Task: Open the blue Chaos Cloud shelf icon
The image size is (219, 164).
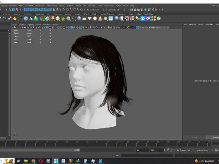Action: pos(143,19)
